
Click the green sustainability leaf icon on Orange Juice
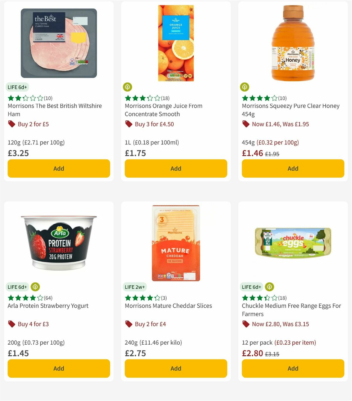click(x=128, y=87)
